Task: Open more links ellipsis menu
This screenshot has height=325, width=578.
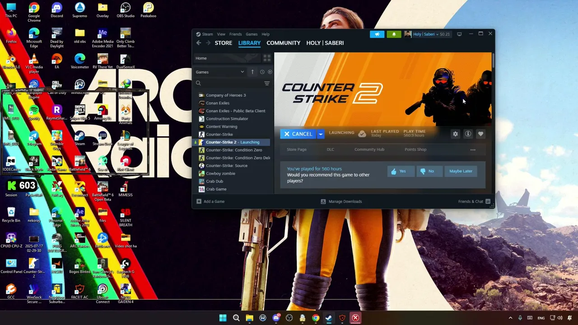Action: [473, 149]
